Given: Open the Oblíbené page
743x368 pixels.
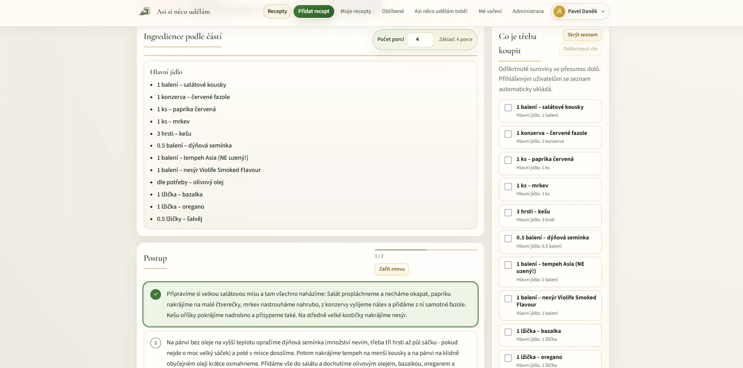Looking at the screenshot, I should tap(393, 11).
